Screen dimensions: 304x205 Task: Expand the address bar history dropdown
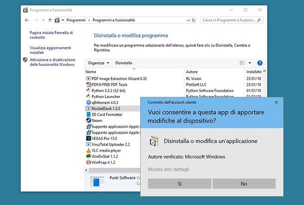tap(188, 20)
